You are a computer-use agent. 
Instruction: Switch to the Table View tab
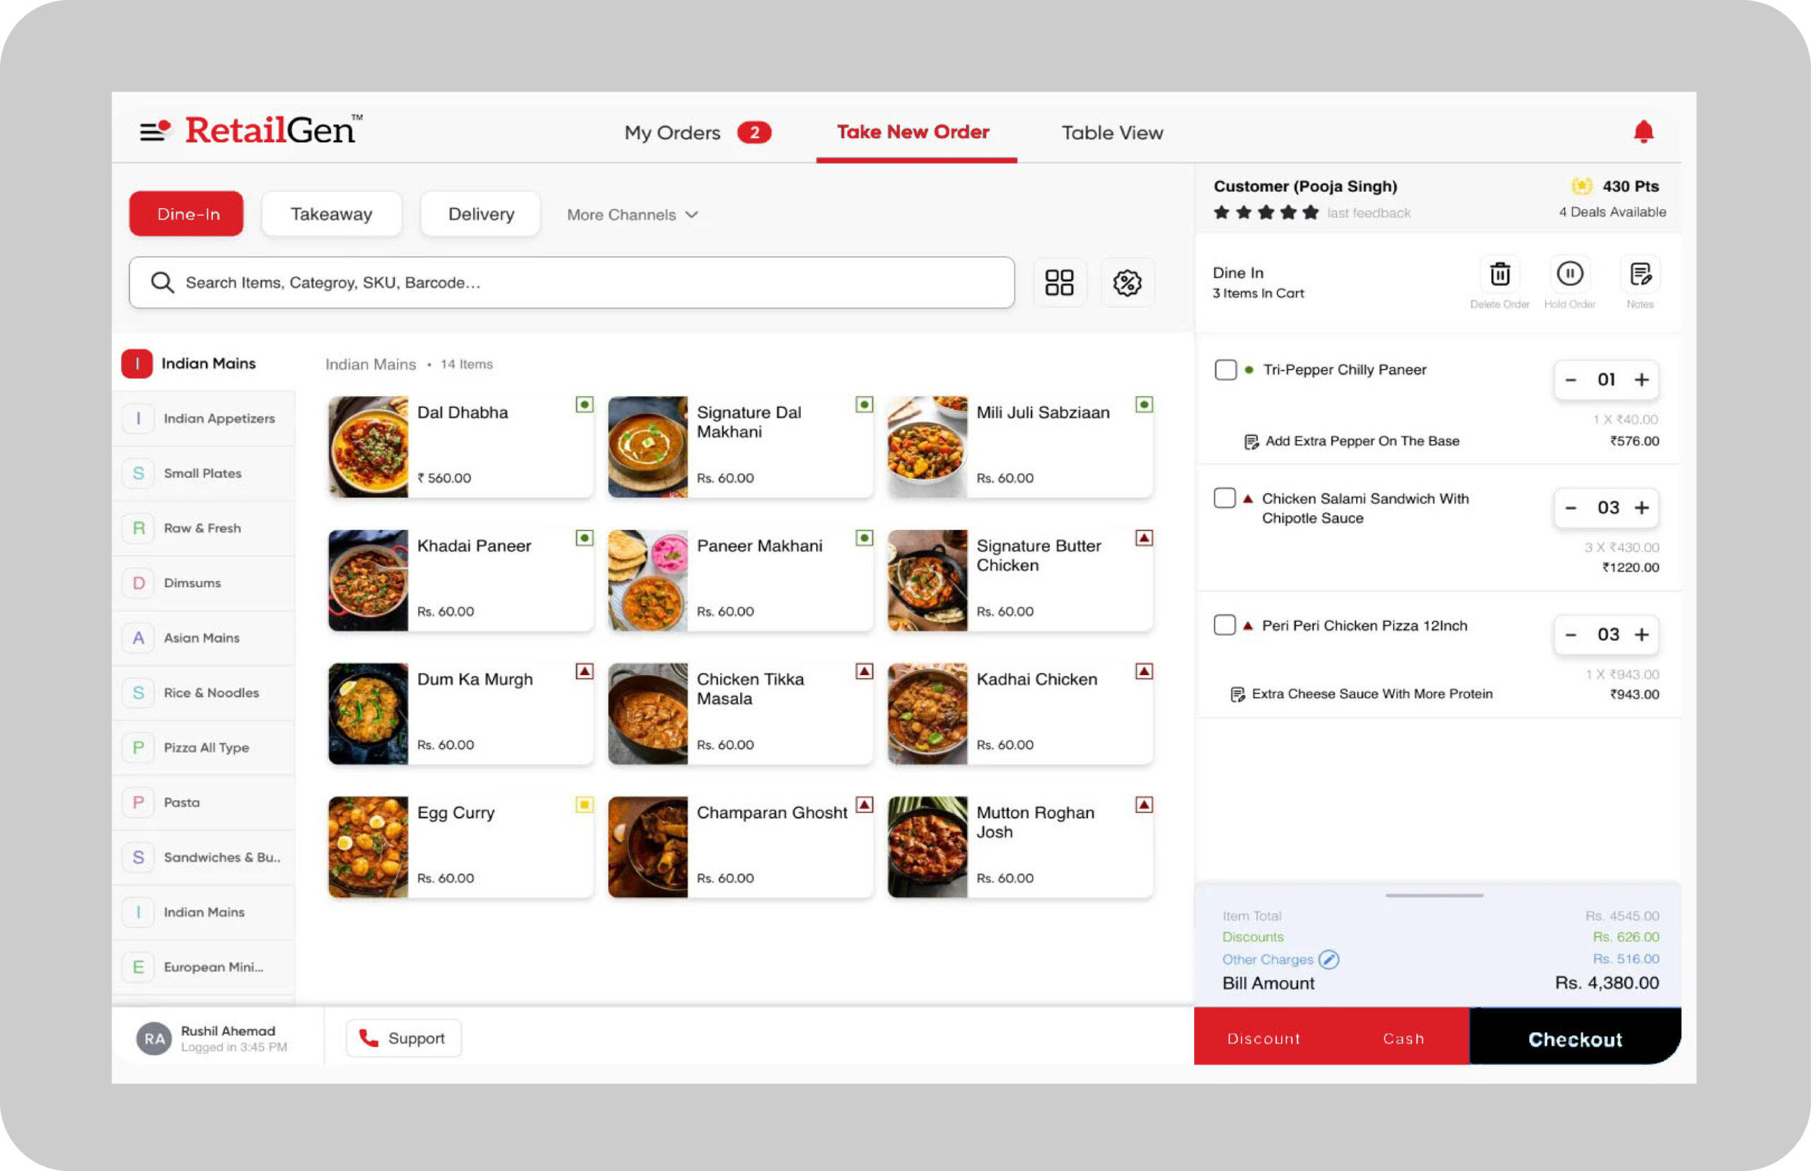[1111, 133]
